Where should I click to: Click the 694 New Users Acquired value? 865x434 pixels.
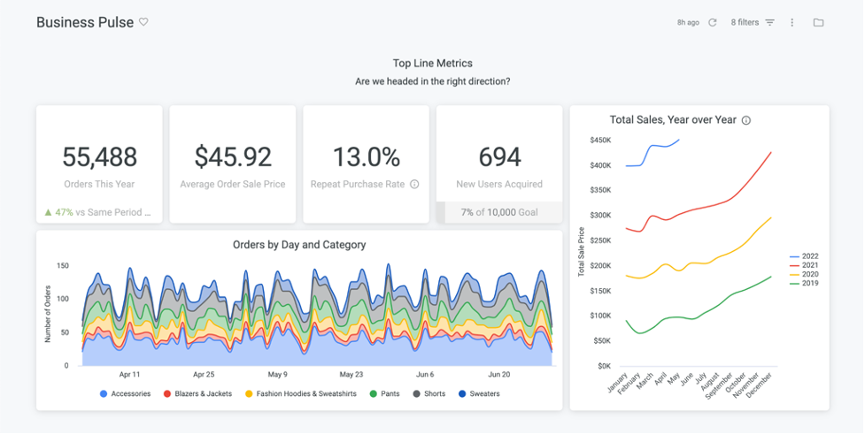pos(499,157)
